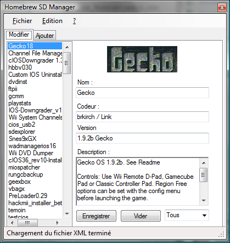The image size is (230, 243).
Task: Open the question mark help menu
Action: 74,21
